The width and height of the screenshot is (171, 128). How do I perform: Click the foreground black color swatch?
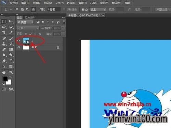5,79
